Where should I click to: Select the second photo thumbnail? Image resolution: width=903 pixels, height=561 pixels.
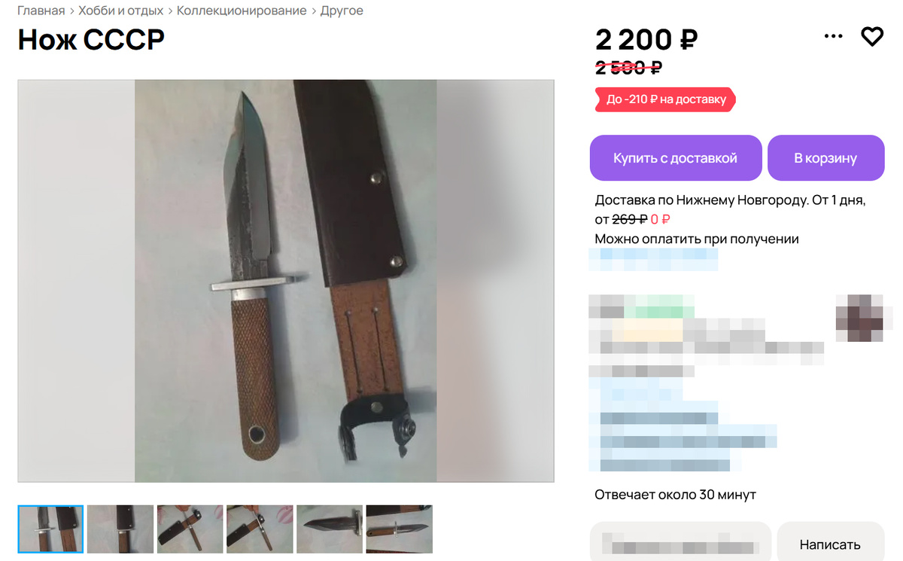[120, 529]
